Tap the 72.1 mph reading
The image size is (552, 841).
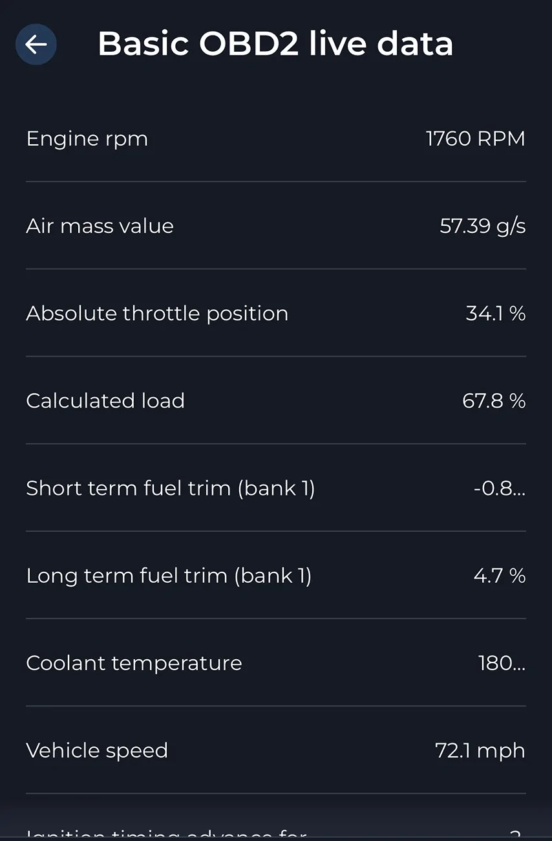click(480, 750)
